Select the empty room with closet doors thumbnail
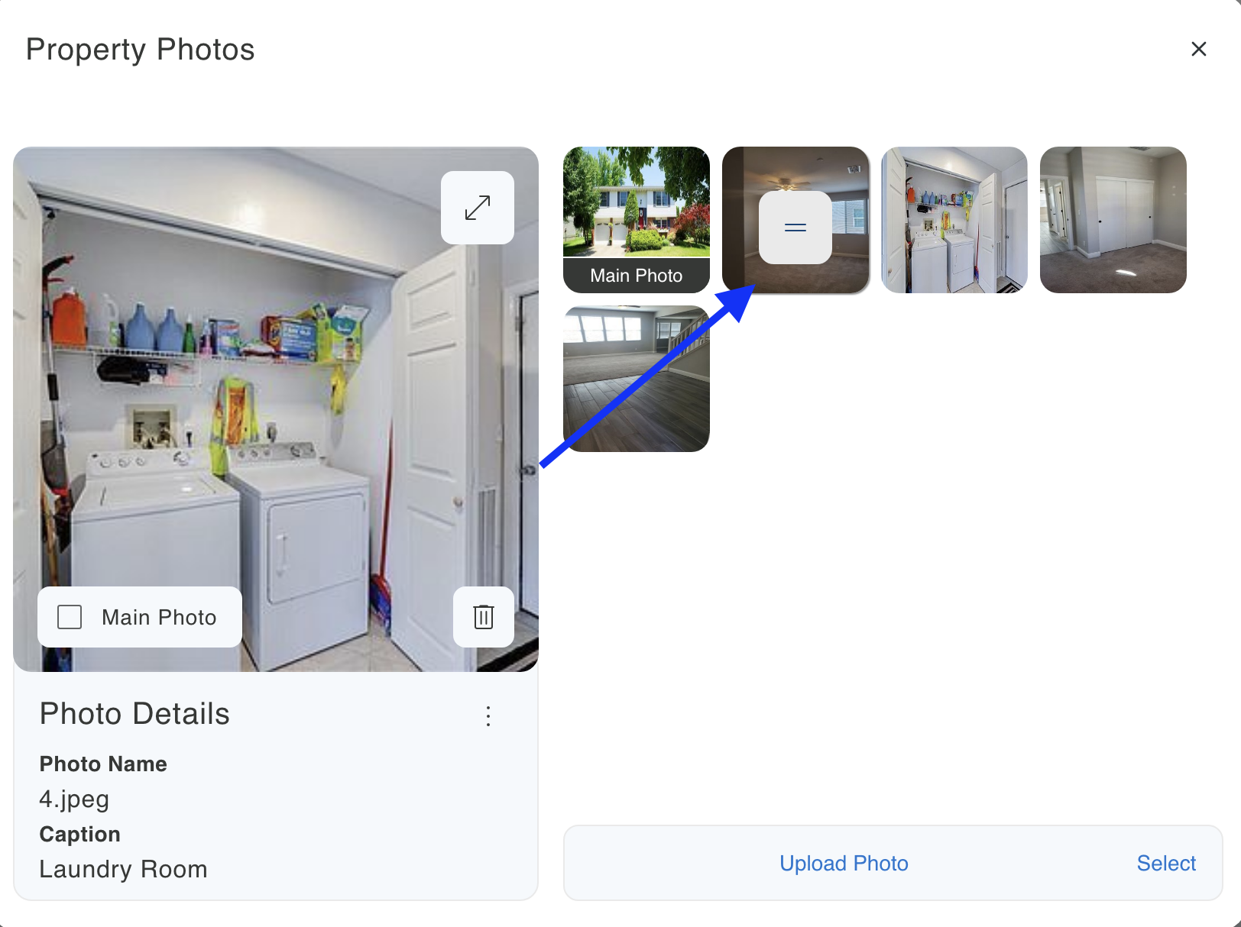The height and width of the screenshot is (927, 1241). (1113, 220)
